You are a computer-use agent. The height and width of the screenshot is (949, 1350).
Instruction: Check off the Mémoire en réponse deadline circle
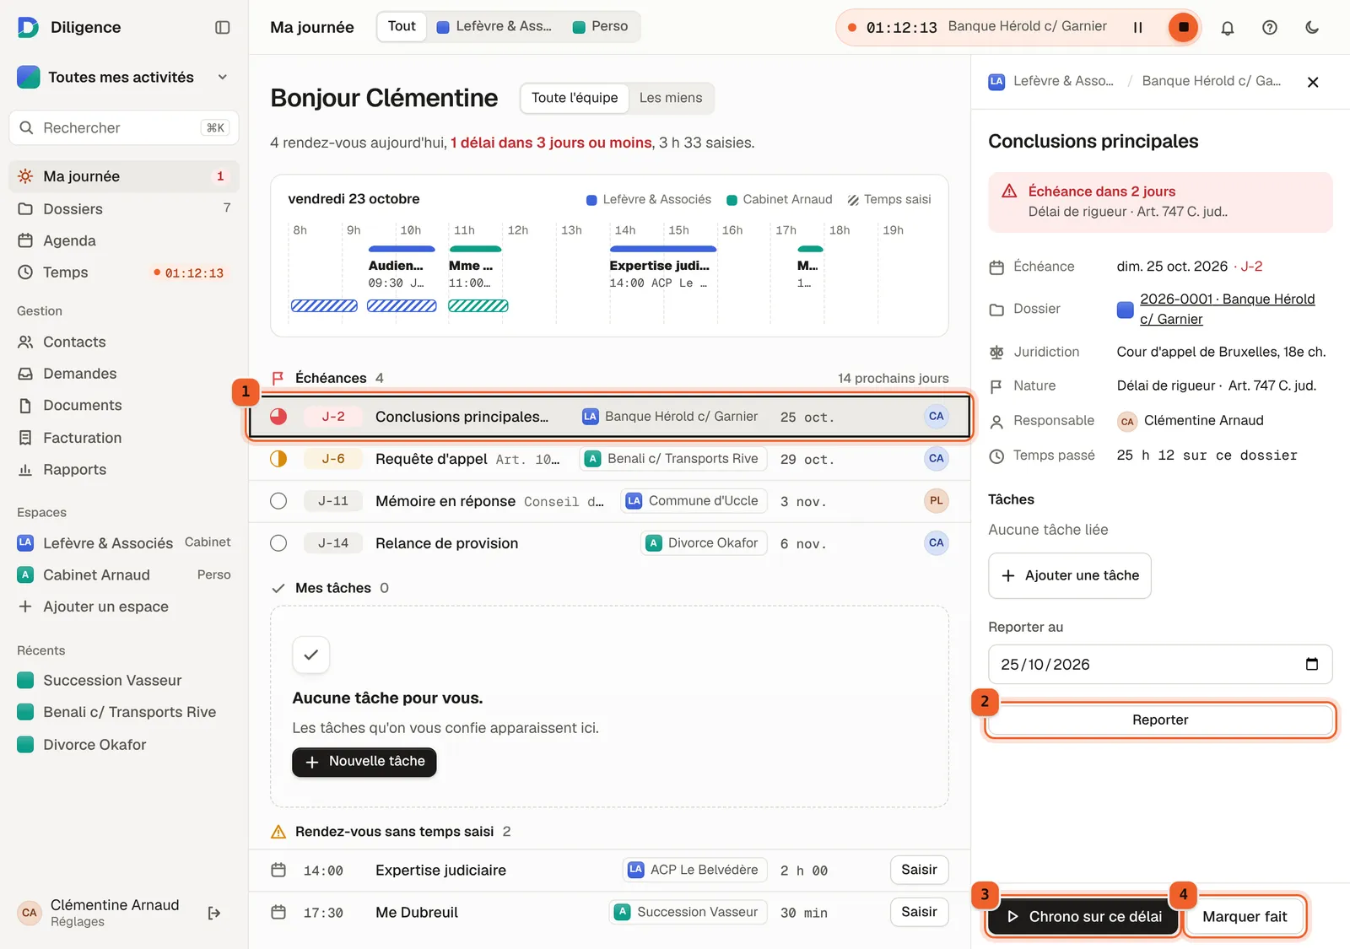tap(278, 501)
